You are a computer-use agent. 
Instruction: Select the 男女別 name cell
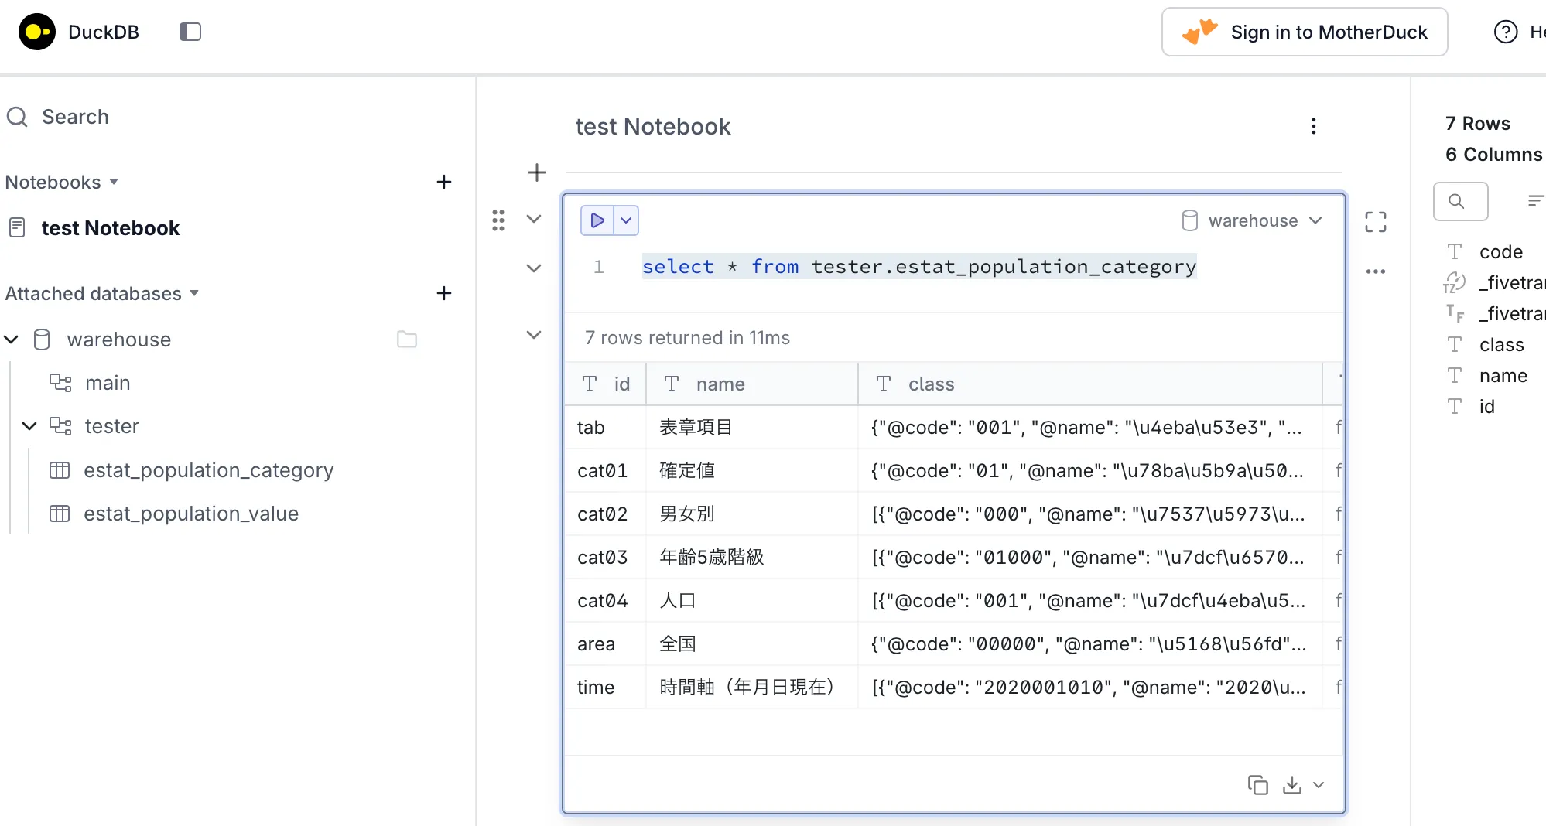pyautogui.click(x=752, y=514)
